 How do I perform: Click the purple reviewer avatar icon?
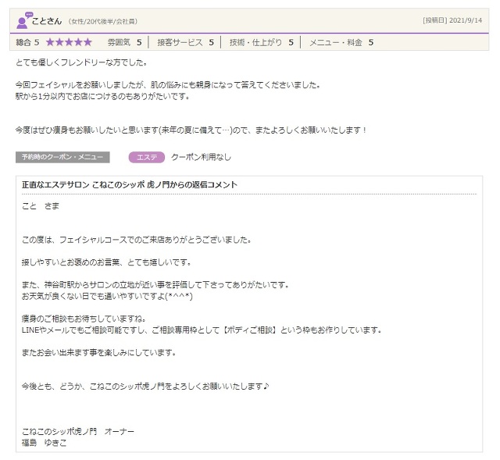click(23, 20)
